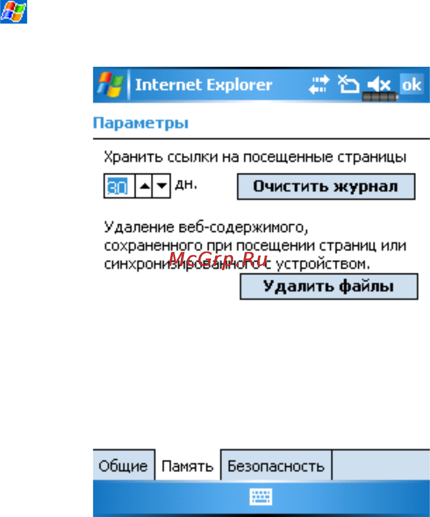Switch to the Общие tab

pos(124,465)
